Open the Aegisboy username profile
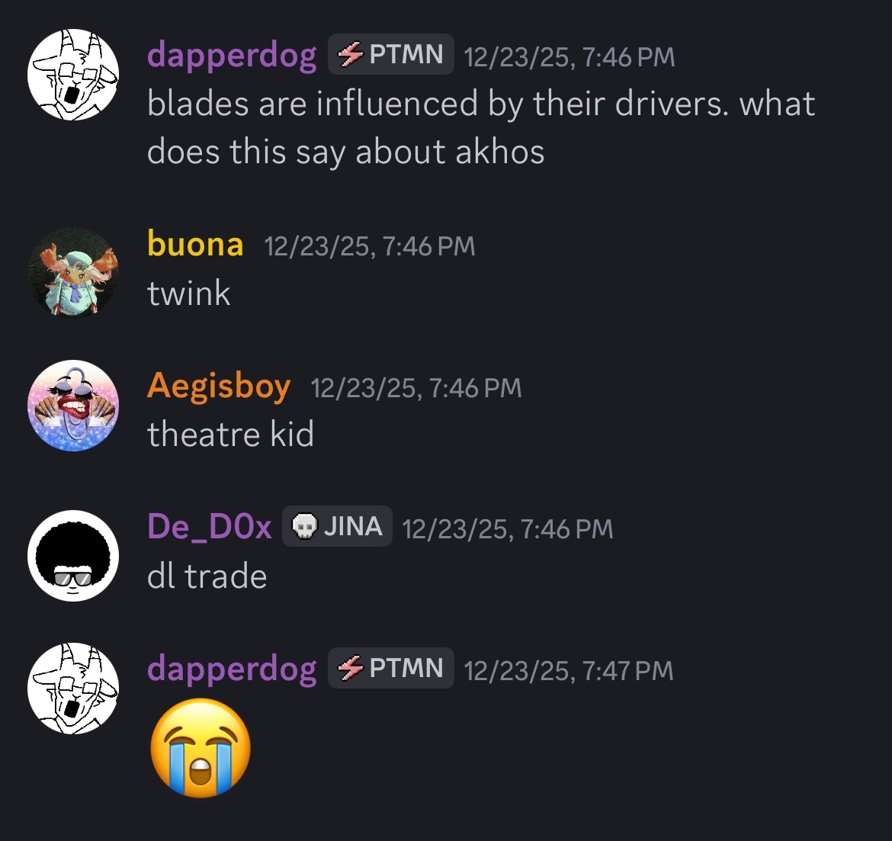Image resolution: width=892 pixels, height=841 pixels. 219,387
